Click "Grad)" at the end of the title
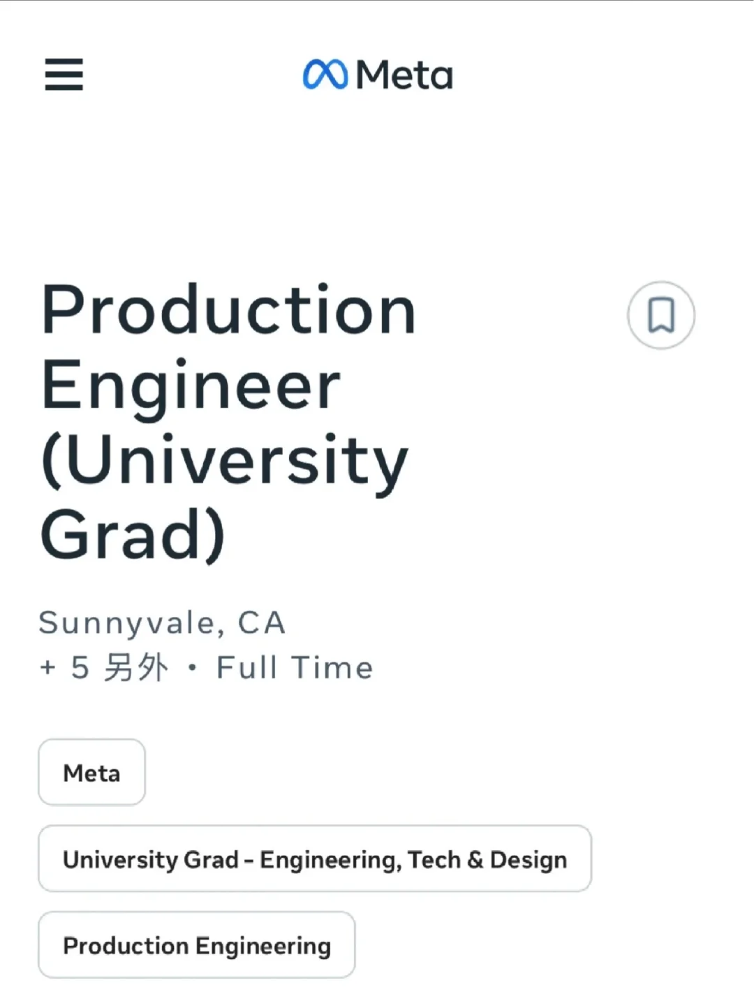The image size is (754, 1006). (133, 534)
